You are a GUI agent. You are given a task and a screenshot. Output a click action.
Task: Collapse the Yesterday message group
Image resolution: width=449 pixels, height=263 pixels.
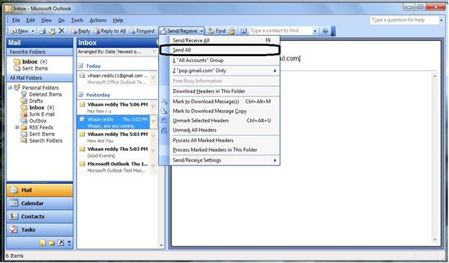click(81, 95)
